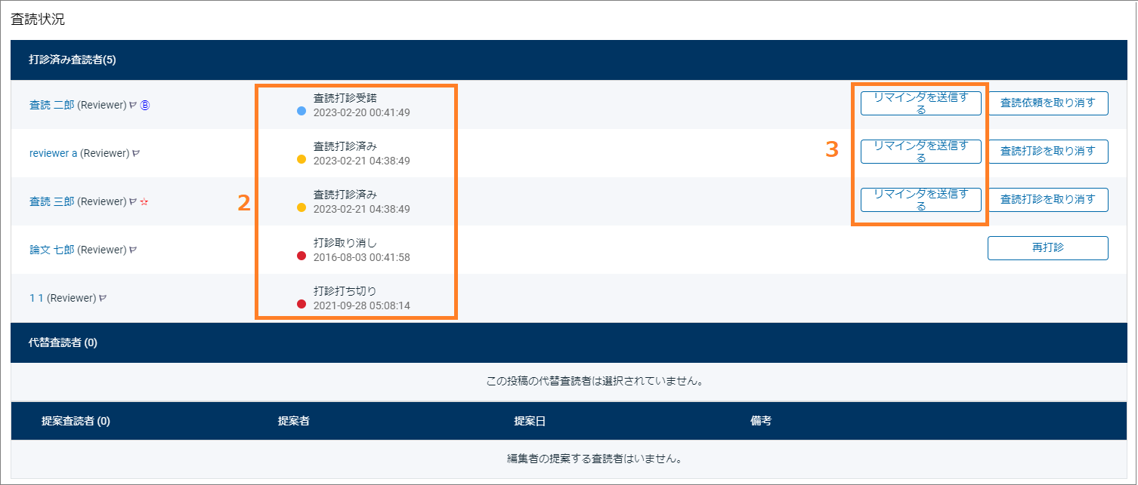
Task: Send a reminder to 査読 三郎
Action: point(920,199)
